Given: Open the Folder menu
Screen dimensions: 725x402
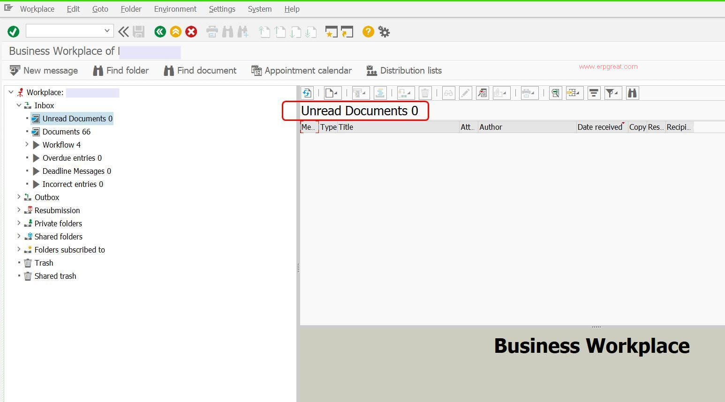Looking at the screenshot, I should pos(131,9).
